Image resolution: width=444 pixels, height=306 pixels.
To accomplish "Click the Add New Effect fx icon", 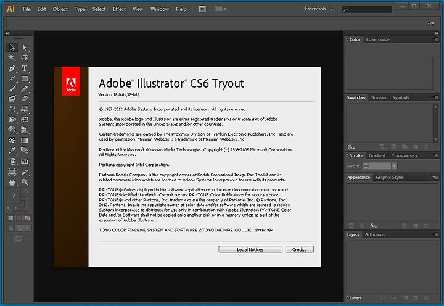I will (373, 226).
